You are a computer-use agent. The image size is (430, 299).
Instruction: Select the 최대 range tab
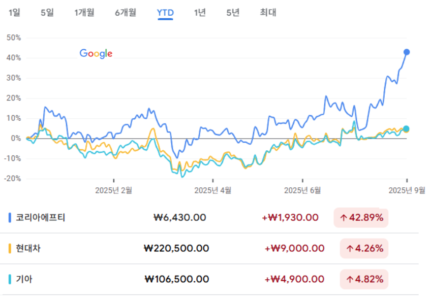[268, 12]
